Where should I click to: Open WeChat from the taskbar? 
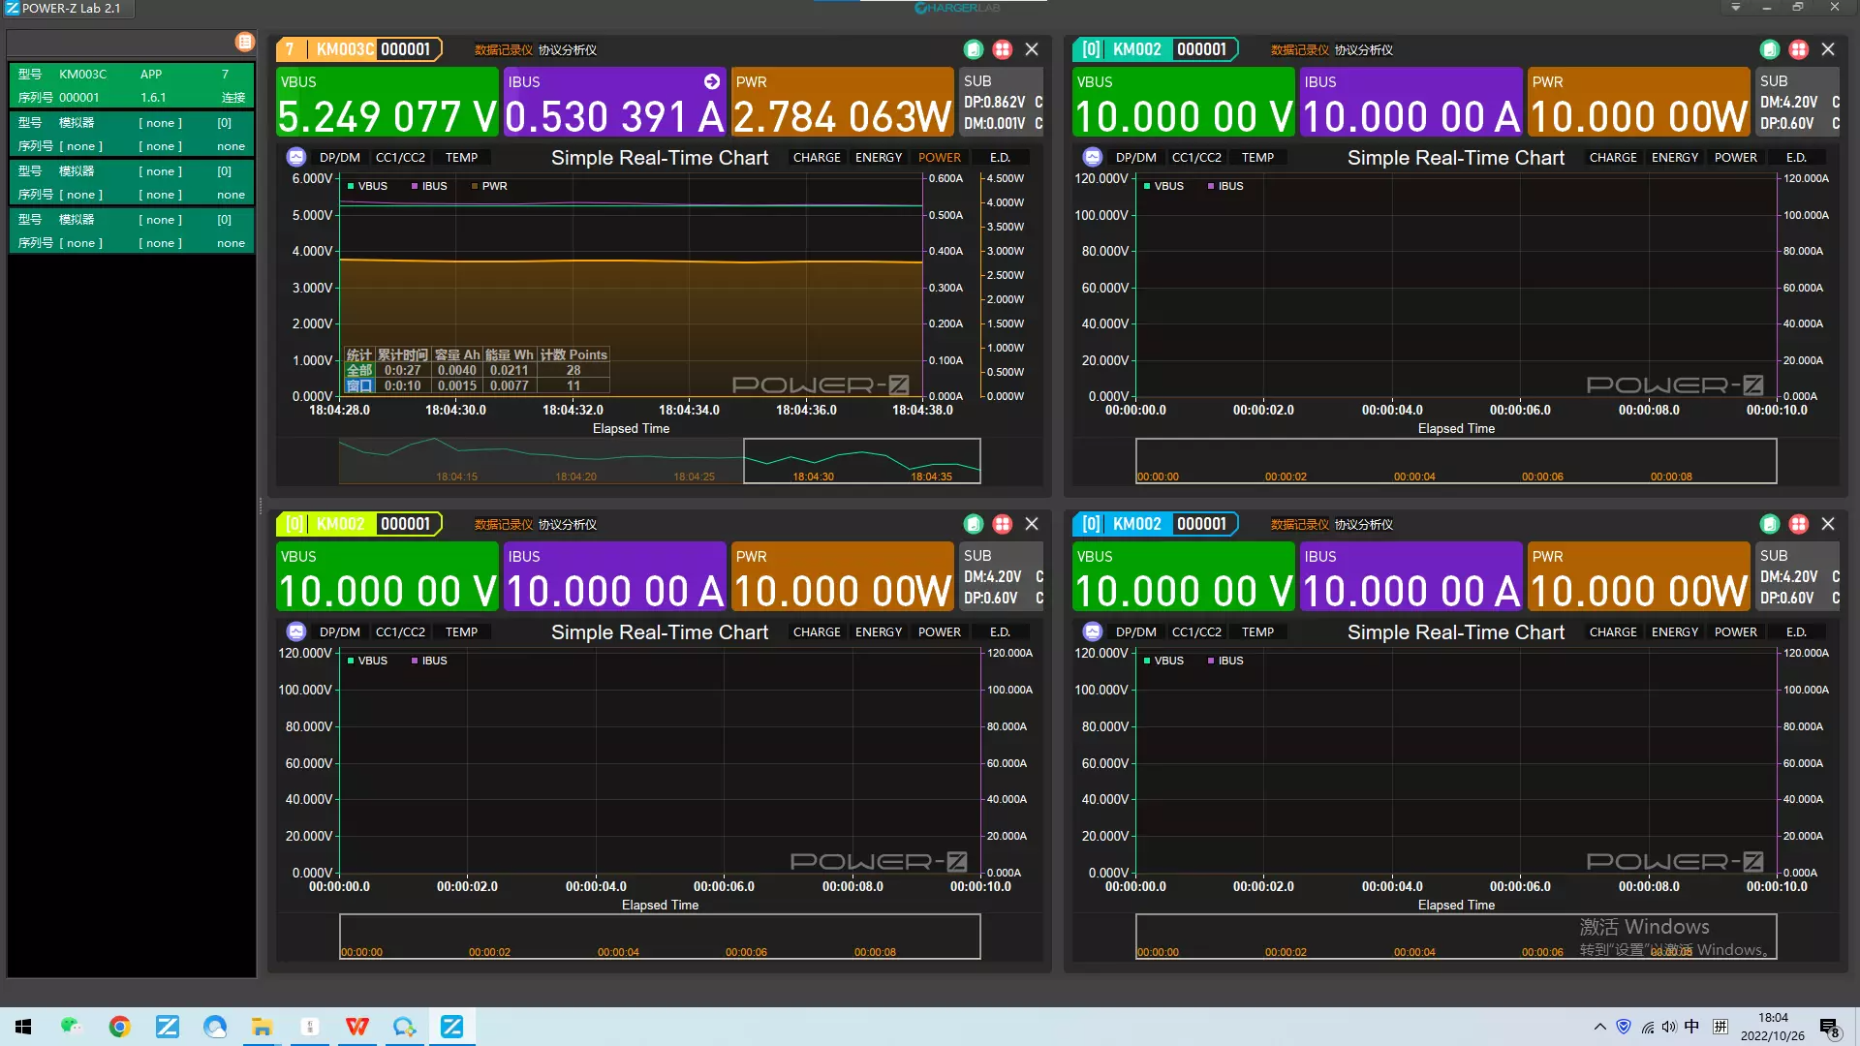(x=72, y=1027)
